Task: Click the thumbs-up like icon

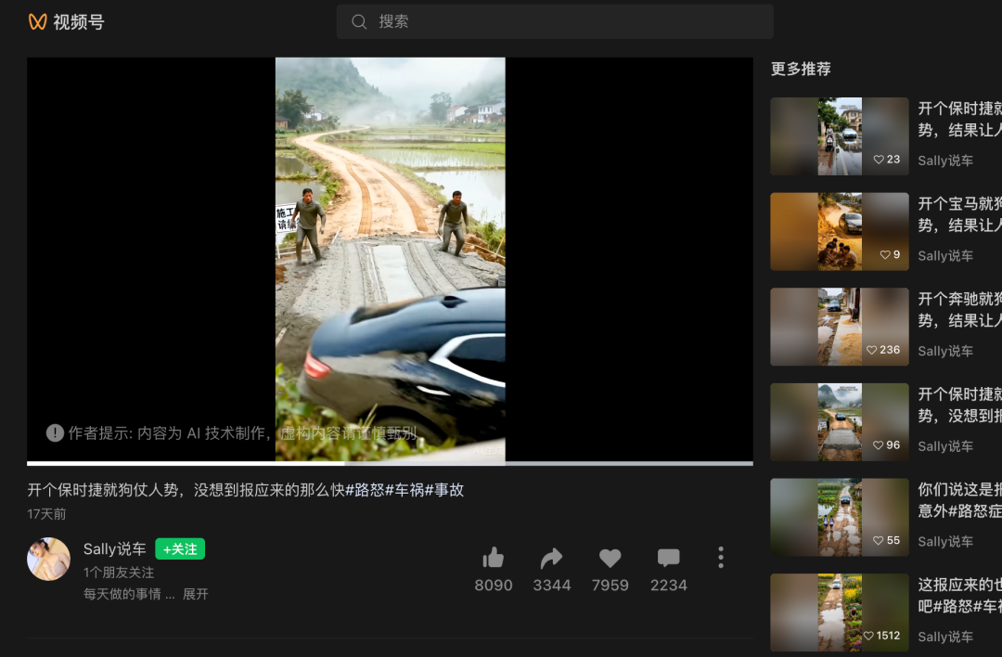Action: point(493,558)
